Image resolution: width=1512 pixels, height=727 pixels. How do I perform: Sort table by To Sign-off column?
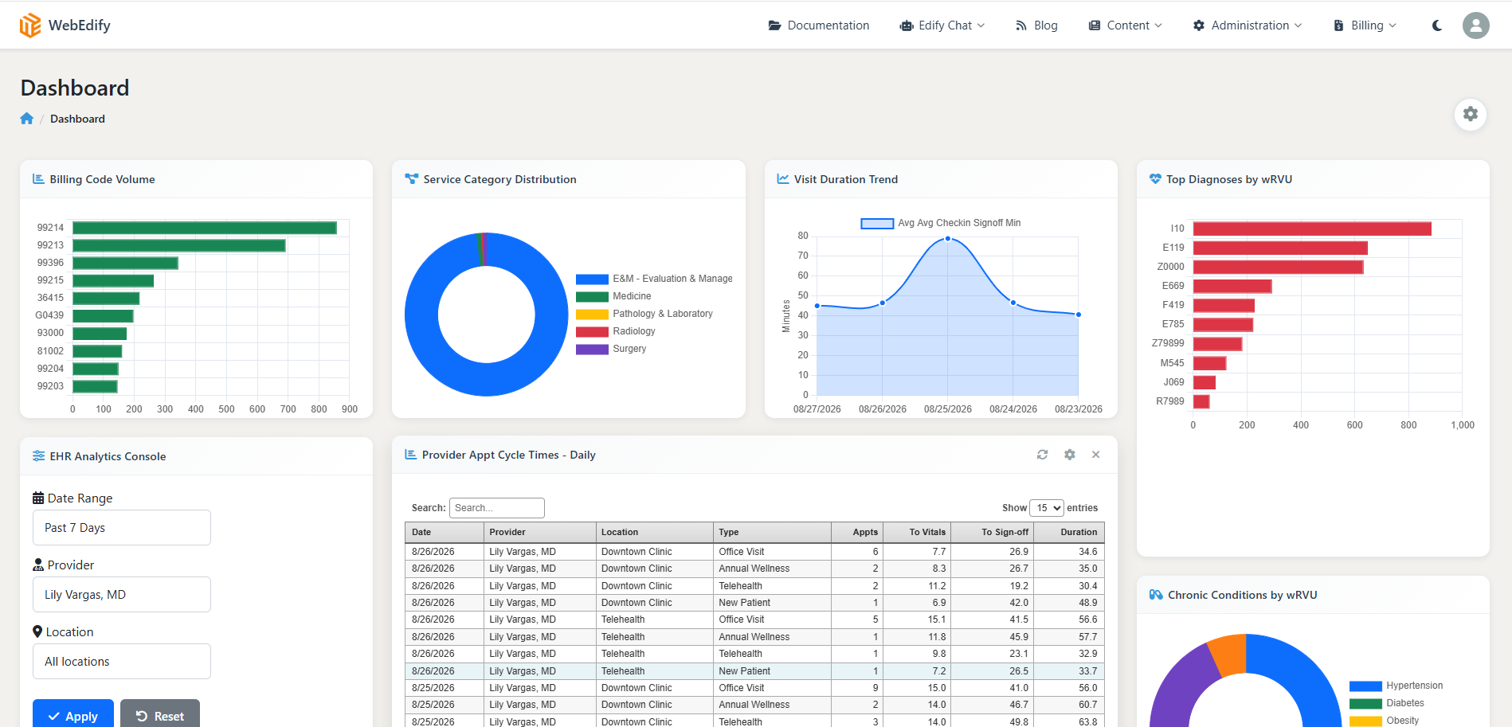[x=993, y=532]
